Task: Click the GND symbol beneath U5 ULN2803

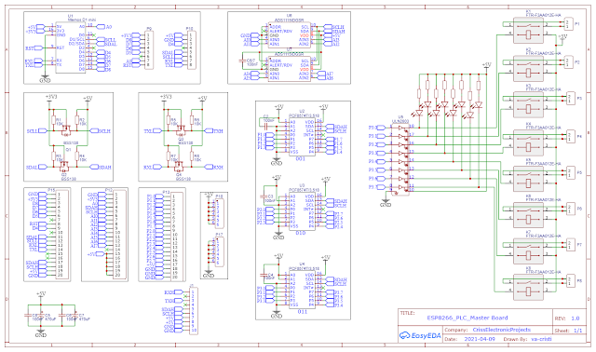Action: (x=386, y=203)
